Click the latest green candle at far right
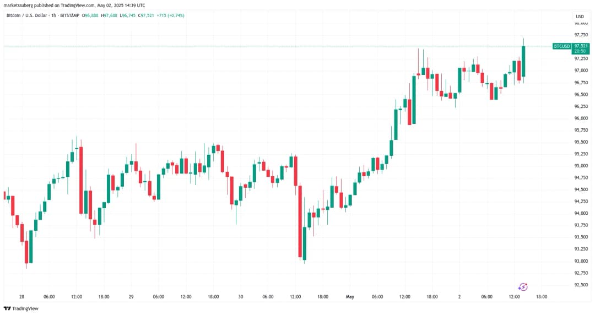The height and width of the screenshot is (315, 595). (523, 61)
